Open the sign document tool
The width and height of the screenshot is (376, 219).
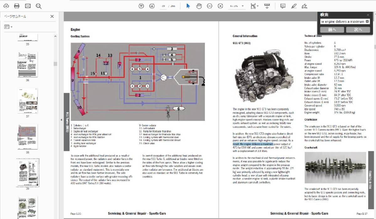click(304, 6)
